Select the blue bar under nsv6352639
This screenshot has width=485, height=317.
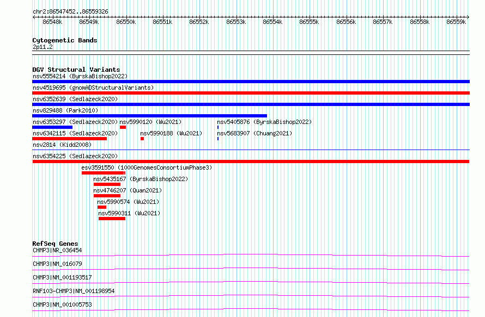(251, 104)
